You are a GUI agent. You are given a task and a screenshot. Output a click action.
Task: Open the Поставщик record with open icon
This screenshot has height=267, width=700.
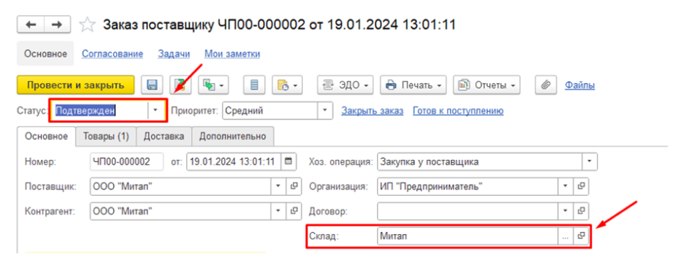pos(293,186)
